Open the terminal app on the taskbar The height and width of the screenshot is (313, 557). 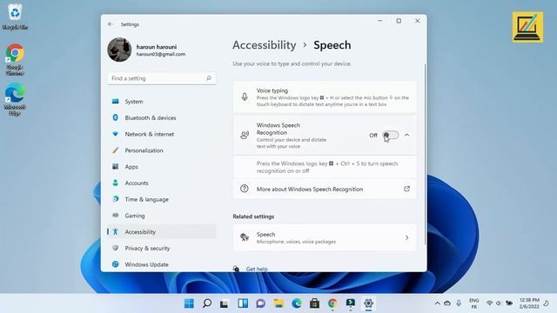coord(351,303)
